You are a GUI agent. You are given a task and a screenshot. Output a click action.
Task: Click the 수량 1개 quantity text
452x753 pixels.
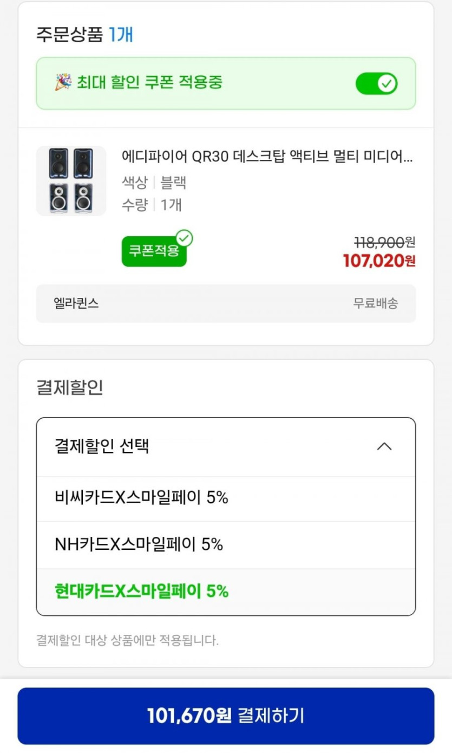click(x=152, y=205)
